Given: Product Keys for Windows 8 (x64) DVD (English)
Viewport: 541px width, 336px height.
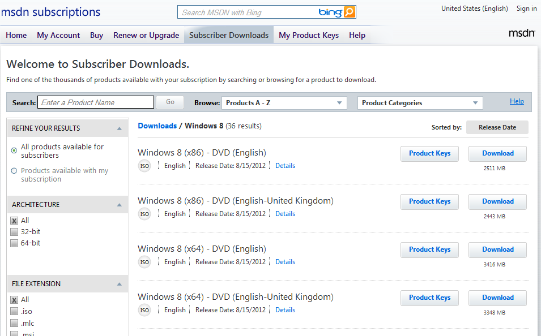Looking at the screenshot, I should (x=429, y=250).
